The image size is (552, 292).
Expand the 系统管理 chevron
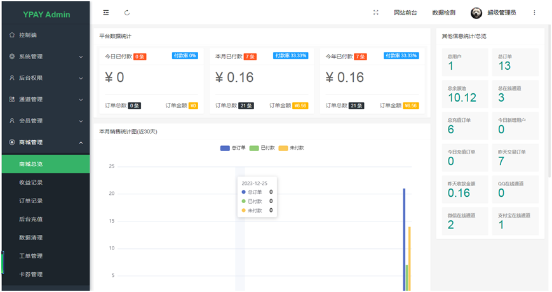pyautogui.click(x=81, y=56)
